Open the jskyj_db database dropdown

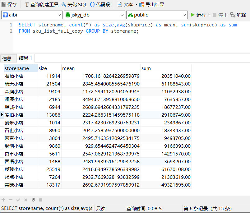point(122,15)
